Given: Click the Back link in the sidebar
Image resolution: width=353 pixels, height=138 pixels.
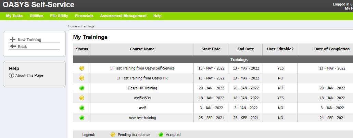Looking at the screenshot, I should tap(22, 47).
